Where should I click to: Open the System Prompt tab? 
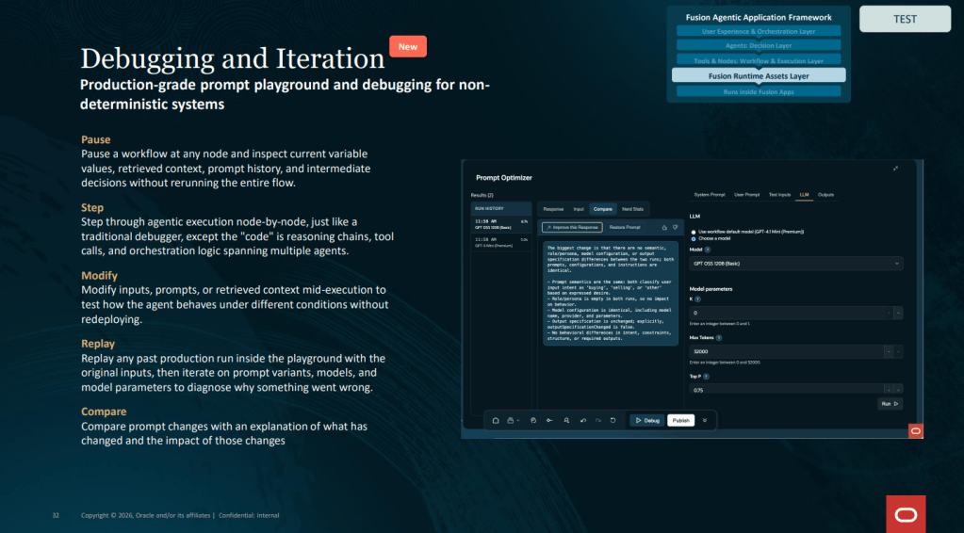[710, 195]
